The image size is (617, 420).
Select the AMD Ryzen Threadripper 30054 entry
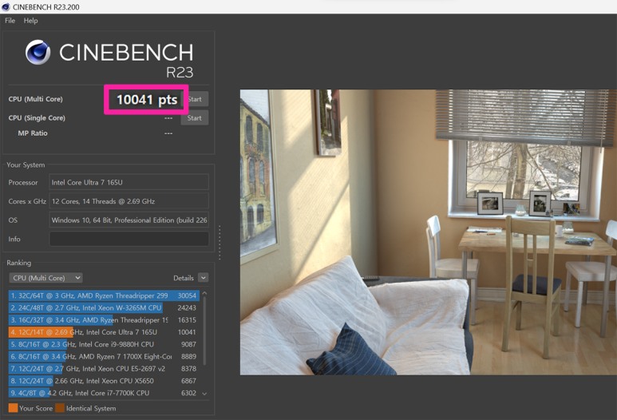tap(103, 295)
